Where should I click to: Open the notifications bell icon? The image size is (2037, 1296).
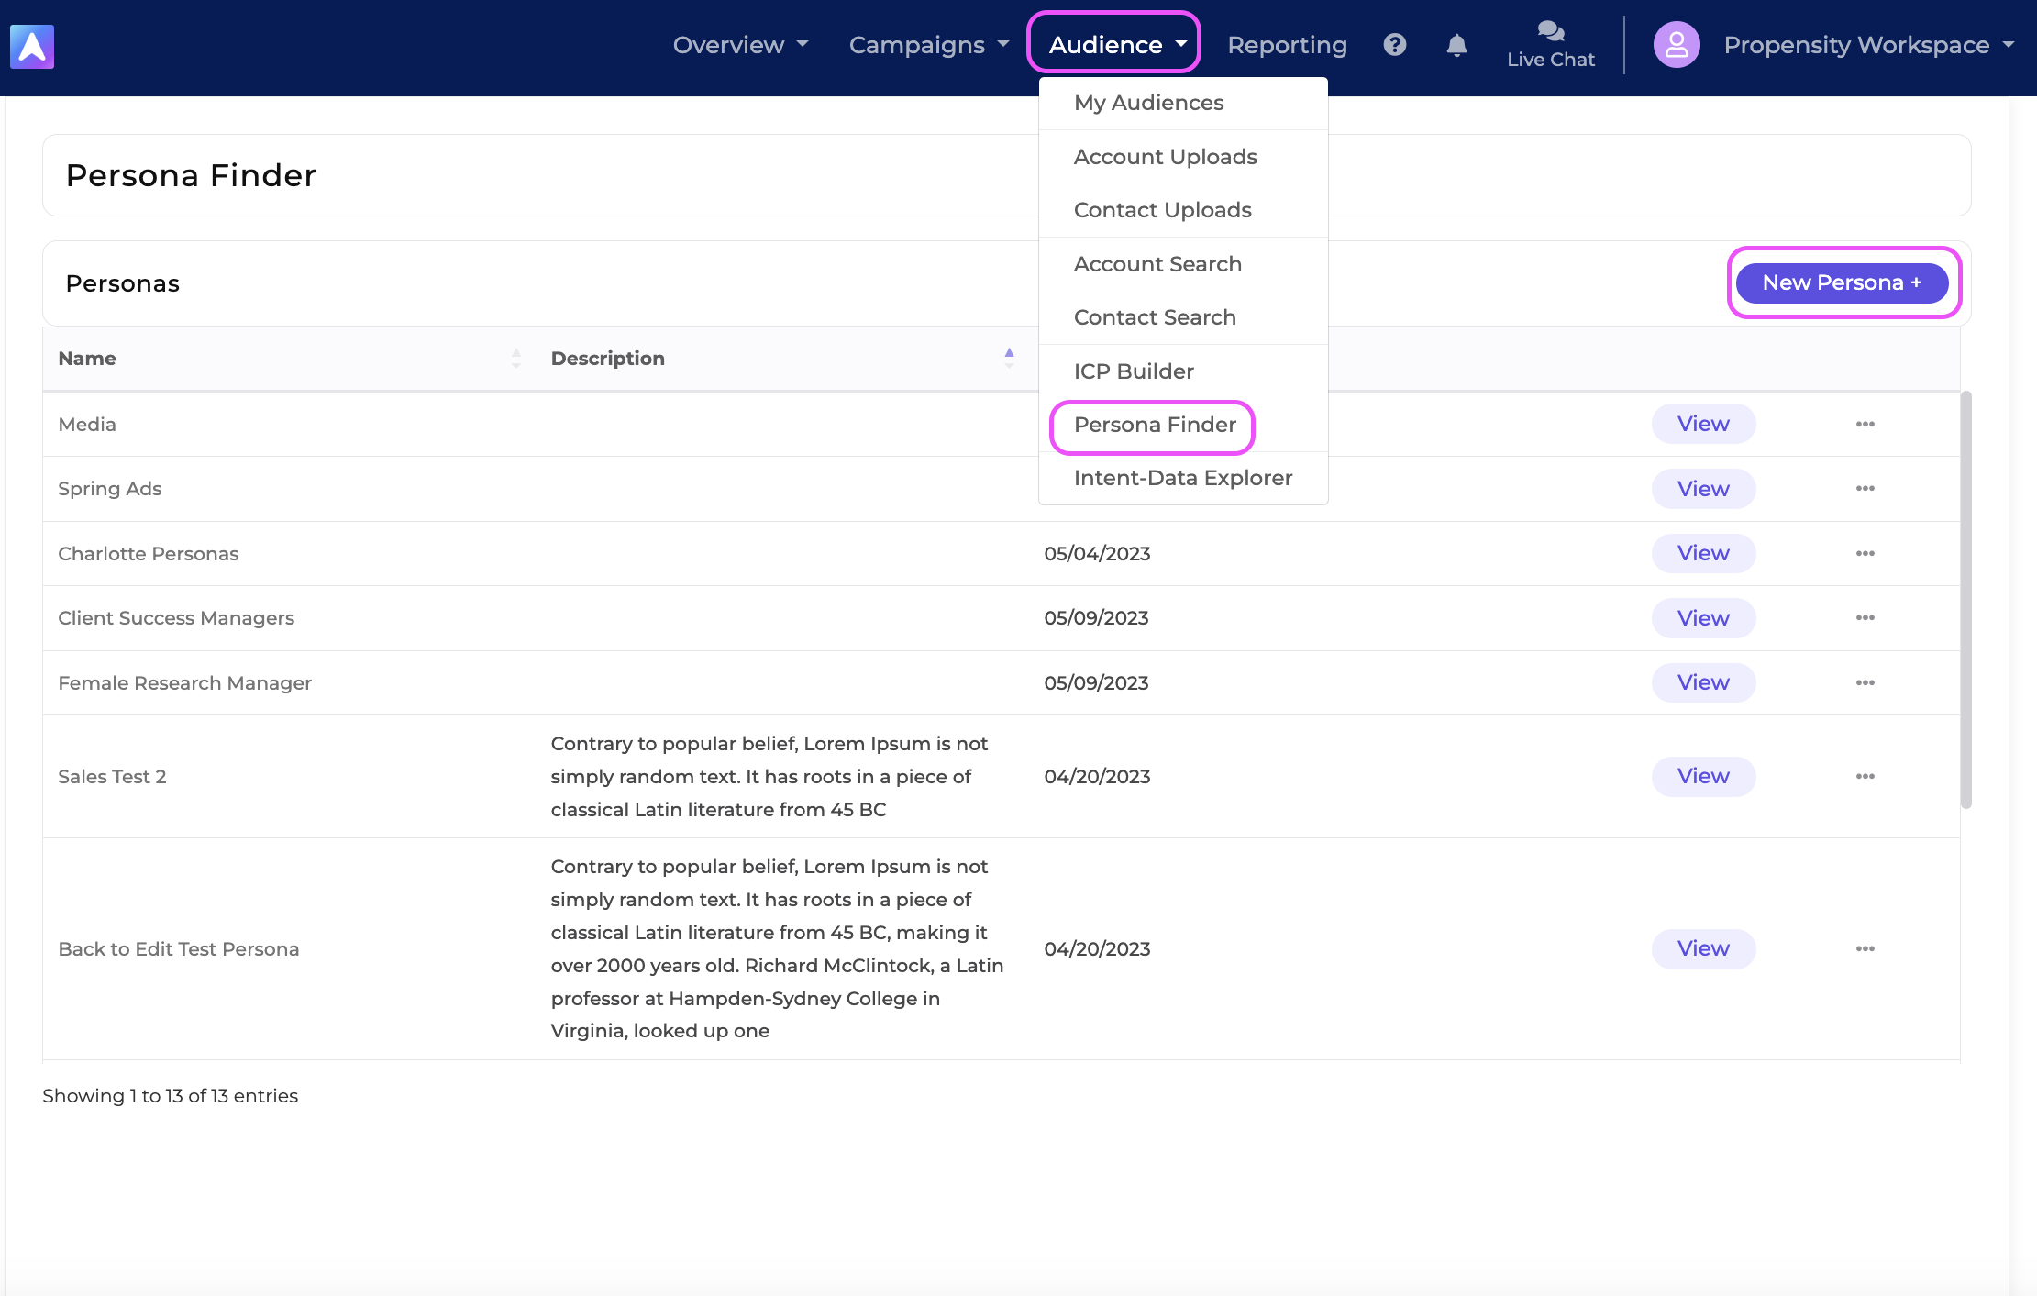1456,45
